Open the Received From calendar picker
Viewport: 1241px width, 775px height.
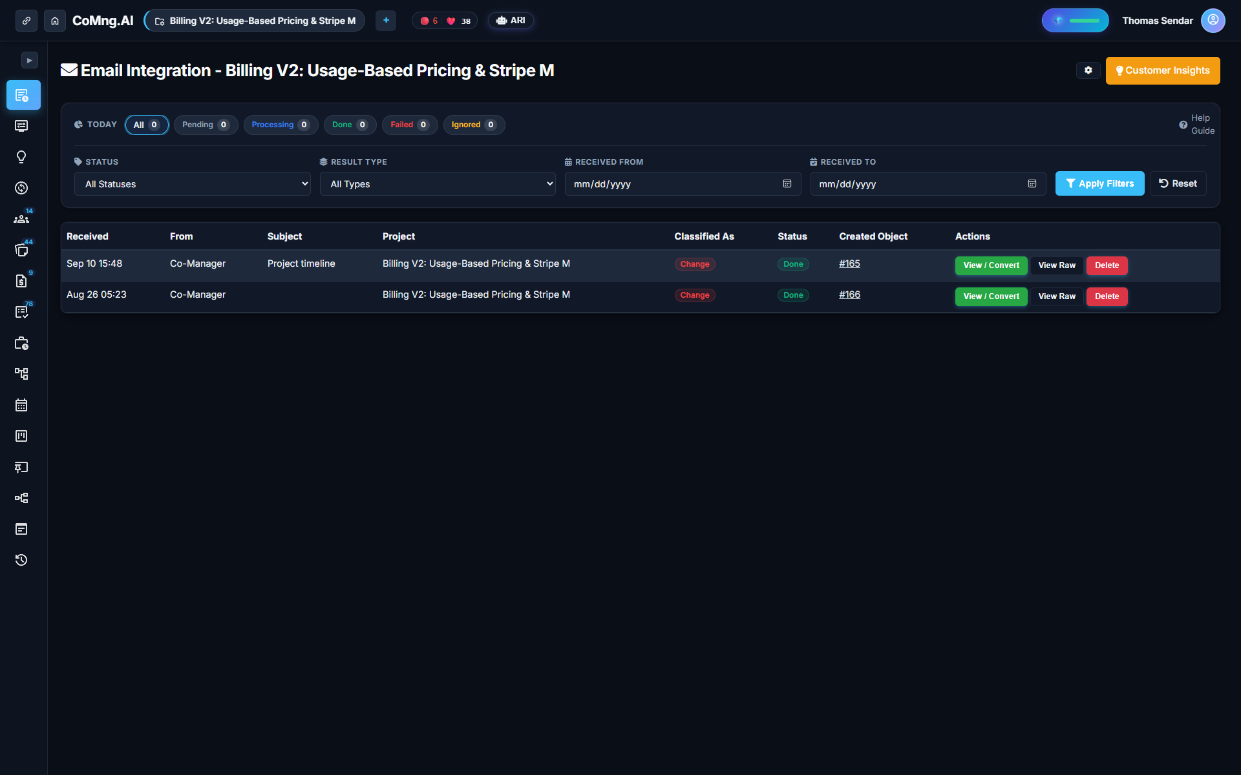[x=787, y=184]
